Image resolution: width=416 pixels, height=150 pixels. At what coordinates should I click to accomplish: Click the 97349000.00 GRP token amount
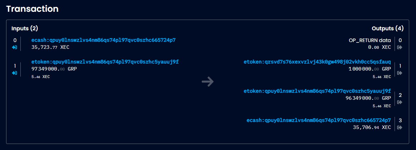click(54, 69)
